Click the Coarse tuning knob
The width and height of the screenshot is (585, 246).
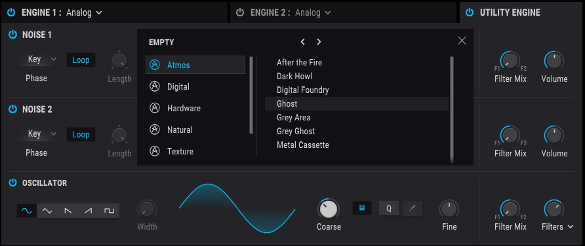pyautogui.click(x=329, y=209)
